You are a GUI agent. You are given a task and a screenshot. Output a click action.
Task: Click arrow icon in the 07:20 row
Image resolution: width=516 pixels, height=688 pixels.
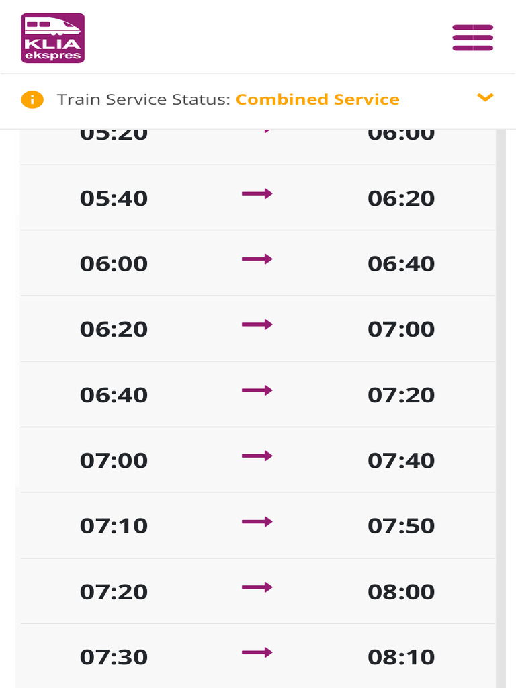(257, 588)
